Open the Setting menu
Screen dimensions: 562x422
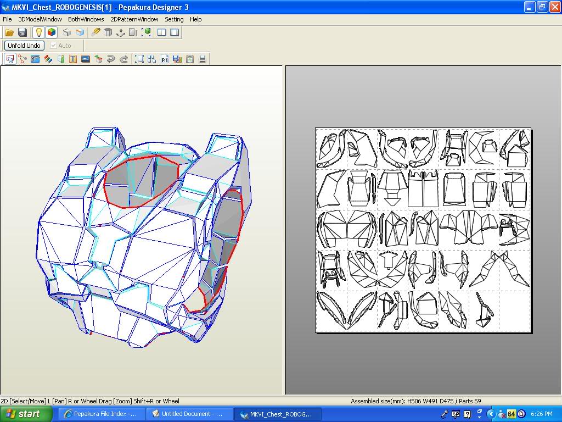[x=174, y=19]
